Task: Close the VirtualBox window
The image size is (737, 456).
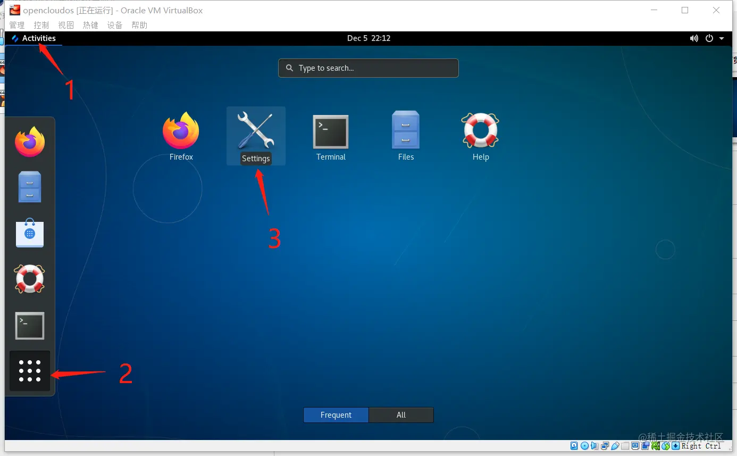Action: pyautogui.click(x=716, y=10)
